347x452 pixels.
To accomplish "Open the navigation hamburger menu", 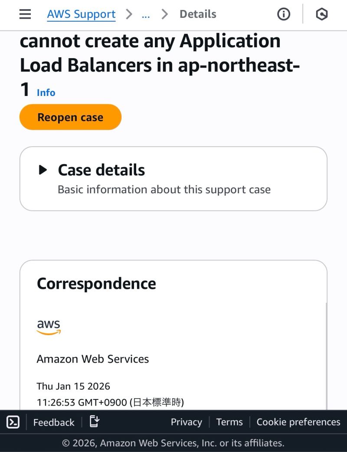I will click(x=25, y=14).
